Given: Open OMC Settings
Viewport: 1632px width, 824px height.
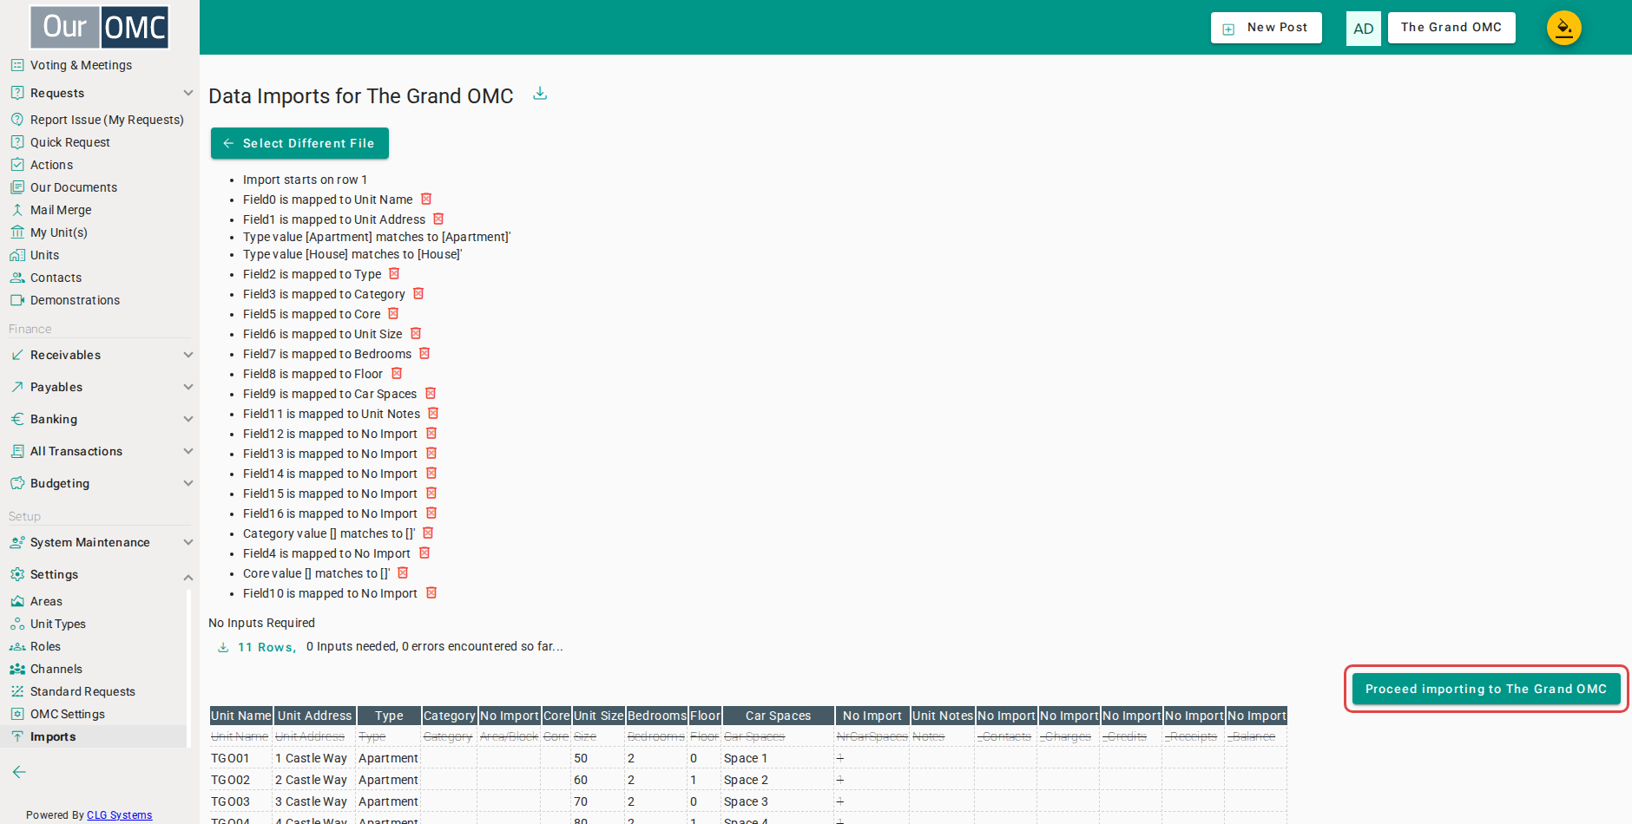Looking at the screenshot, I should click(67, 714).
